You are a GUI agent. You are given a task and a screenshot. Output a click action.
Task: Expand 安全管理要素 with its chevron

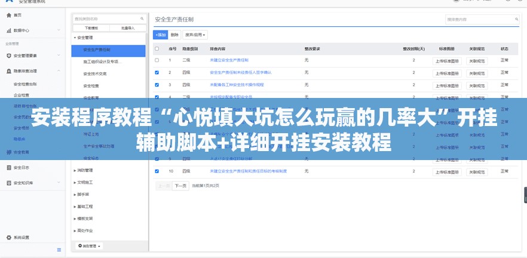tap(59, 56)
